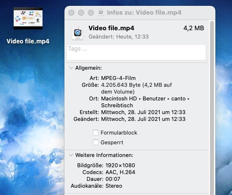
Task: Enable the Formularblock checkbox
Action: point(96,133)
